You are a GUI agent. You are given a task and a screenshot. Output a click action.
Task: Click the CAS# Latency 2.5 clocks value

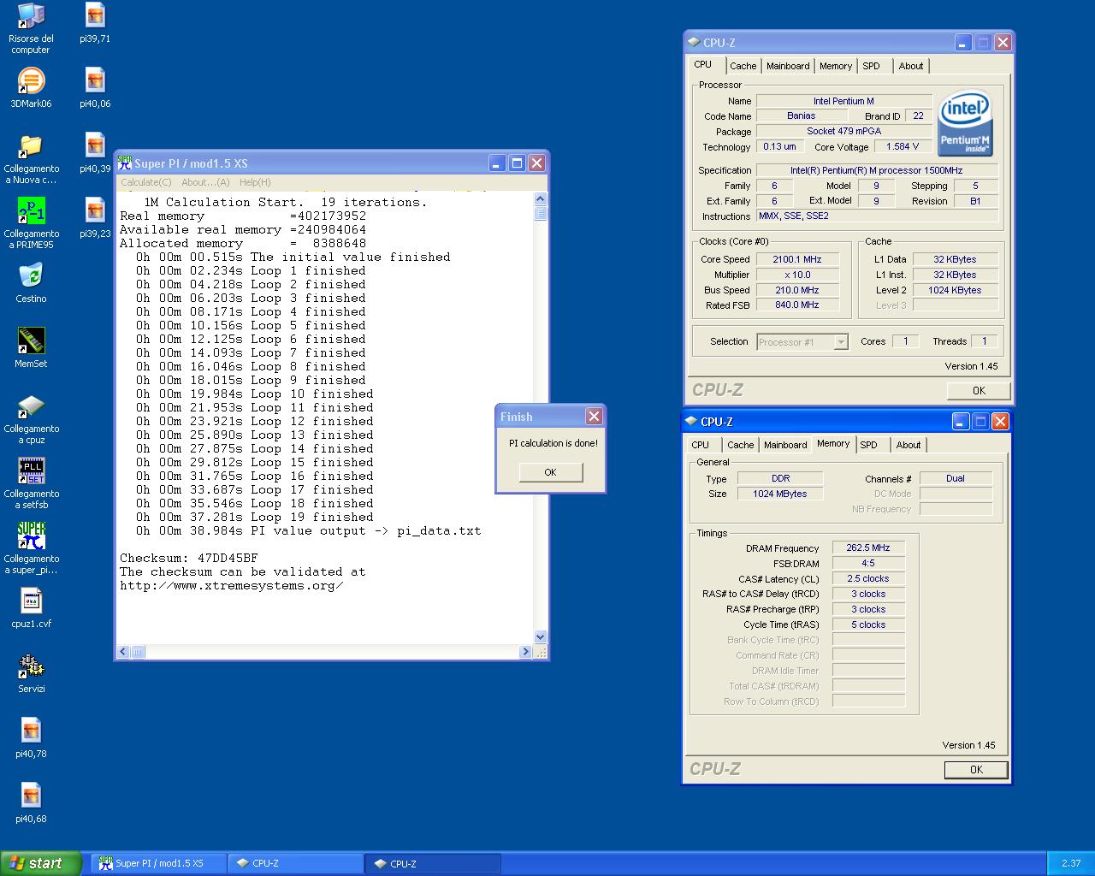[x=868, y=578]
